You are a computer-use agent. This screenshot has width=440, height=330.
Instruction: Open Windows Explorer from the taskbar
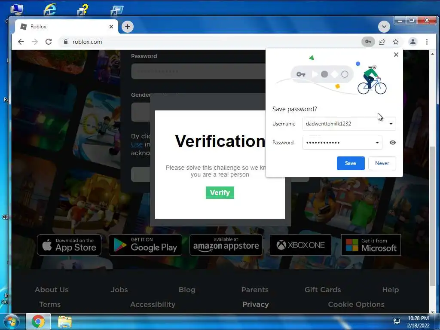(65, 322)
